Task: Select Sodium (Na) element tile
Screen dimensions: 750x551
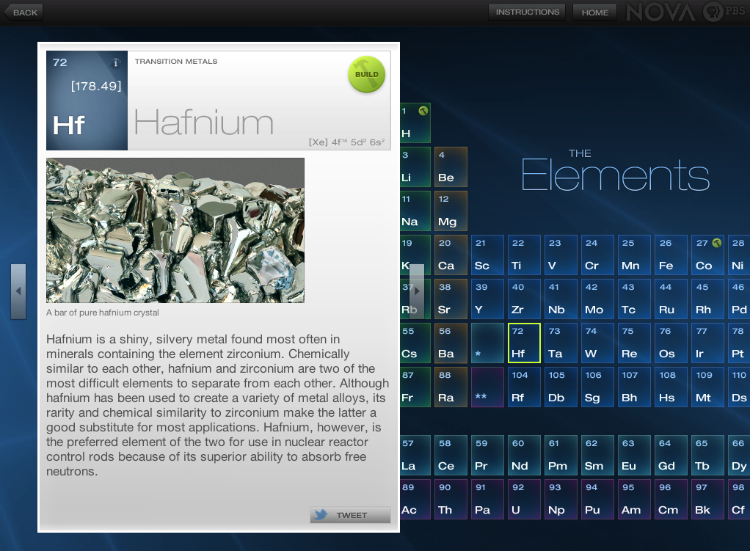Action: point(415,211)
